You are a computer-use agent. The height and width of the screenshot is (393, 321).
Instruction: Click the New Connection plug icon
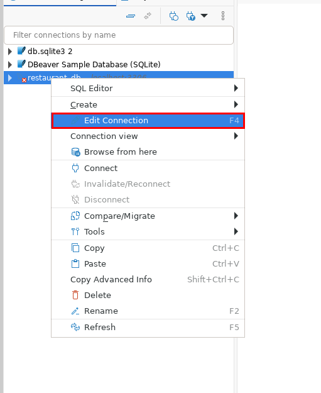(173, 16)
